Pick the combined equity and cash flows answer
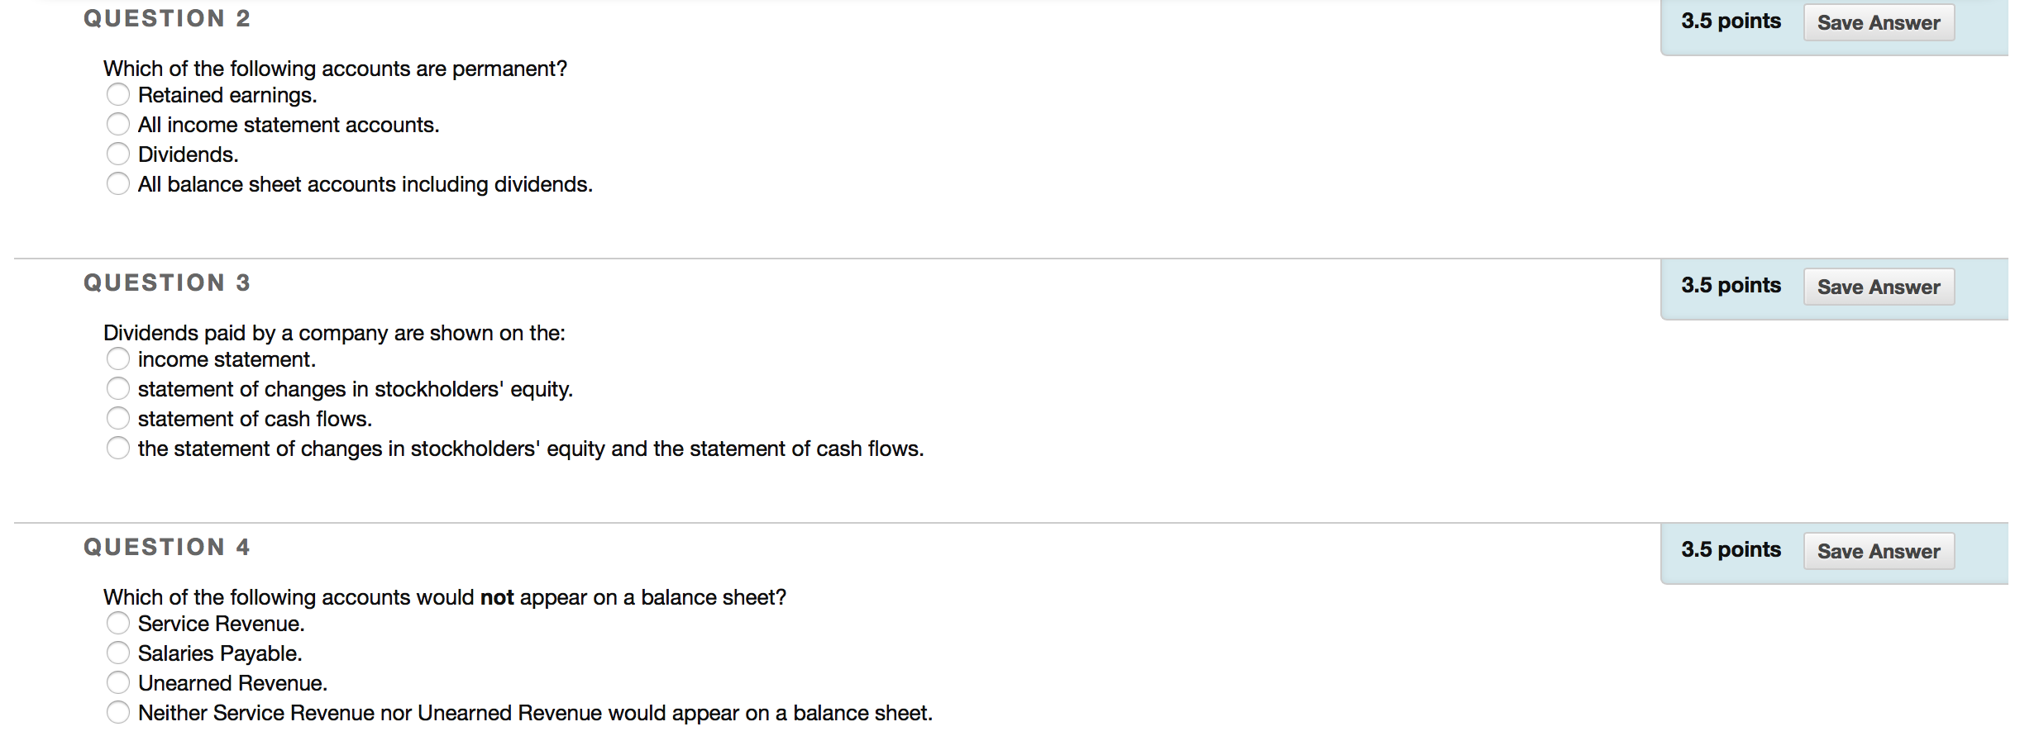The image size is (2020, 736). [x=118, y=447]
